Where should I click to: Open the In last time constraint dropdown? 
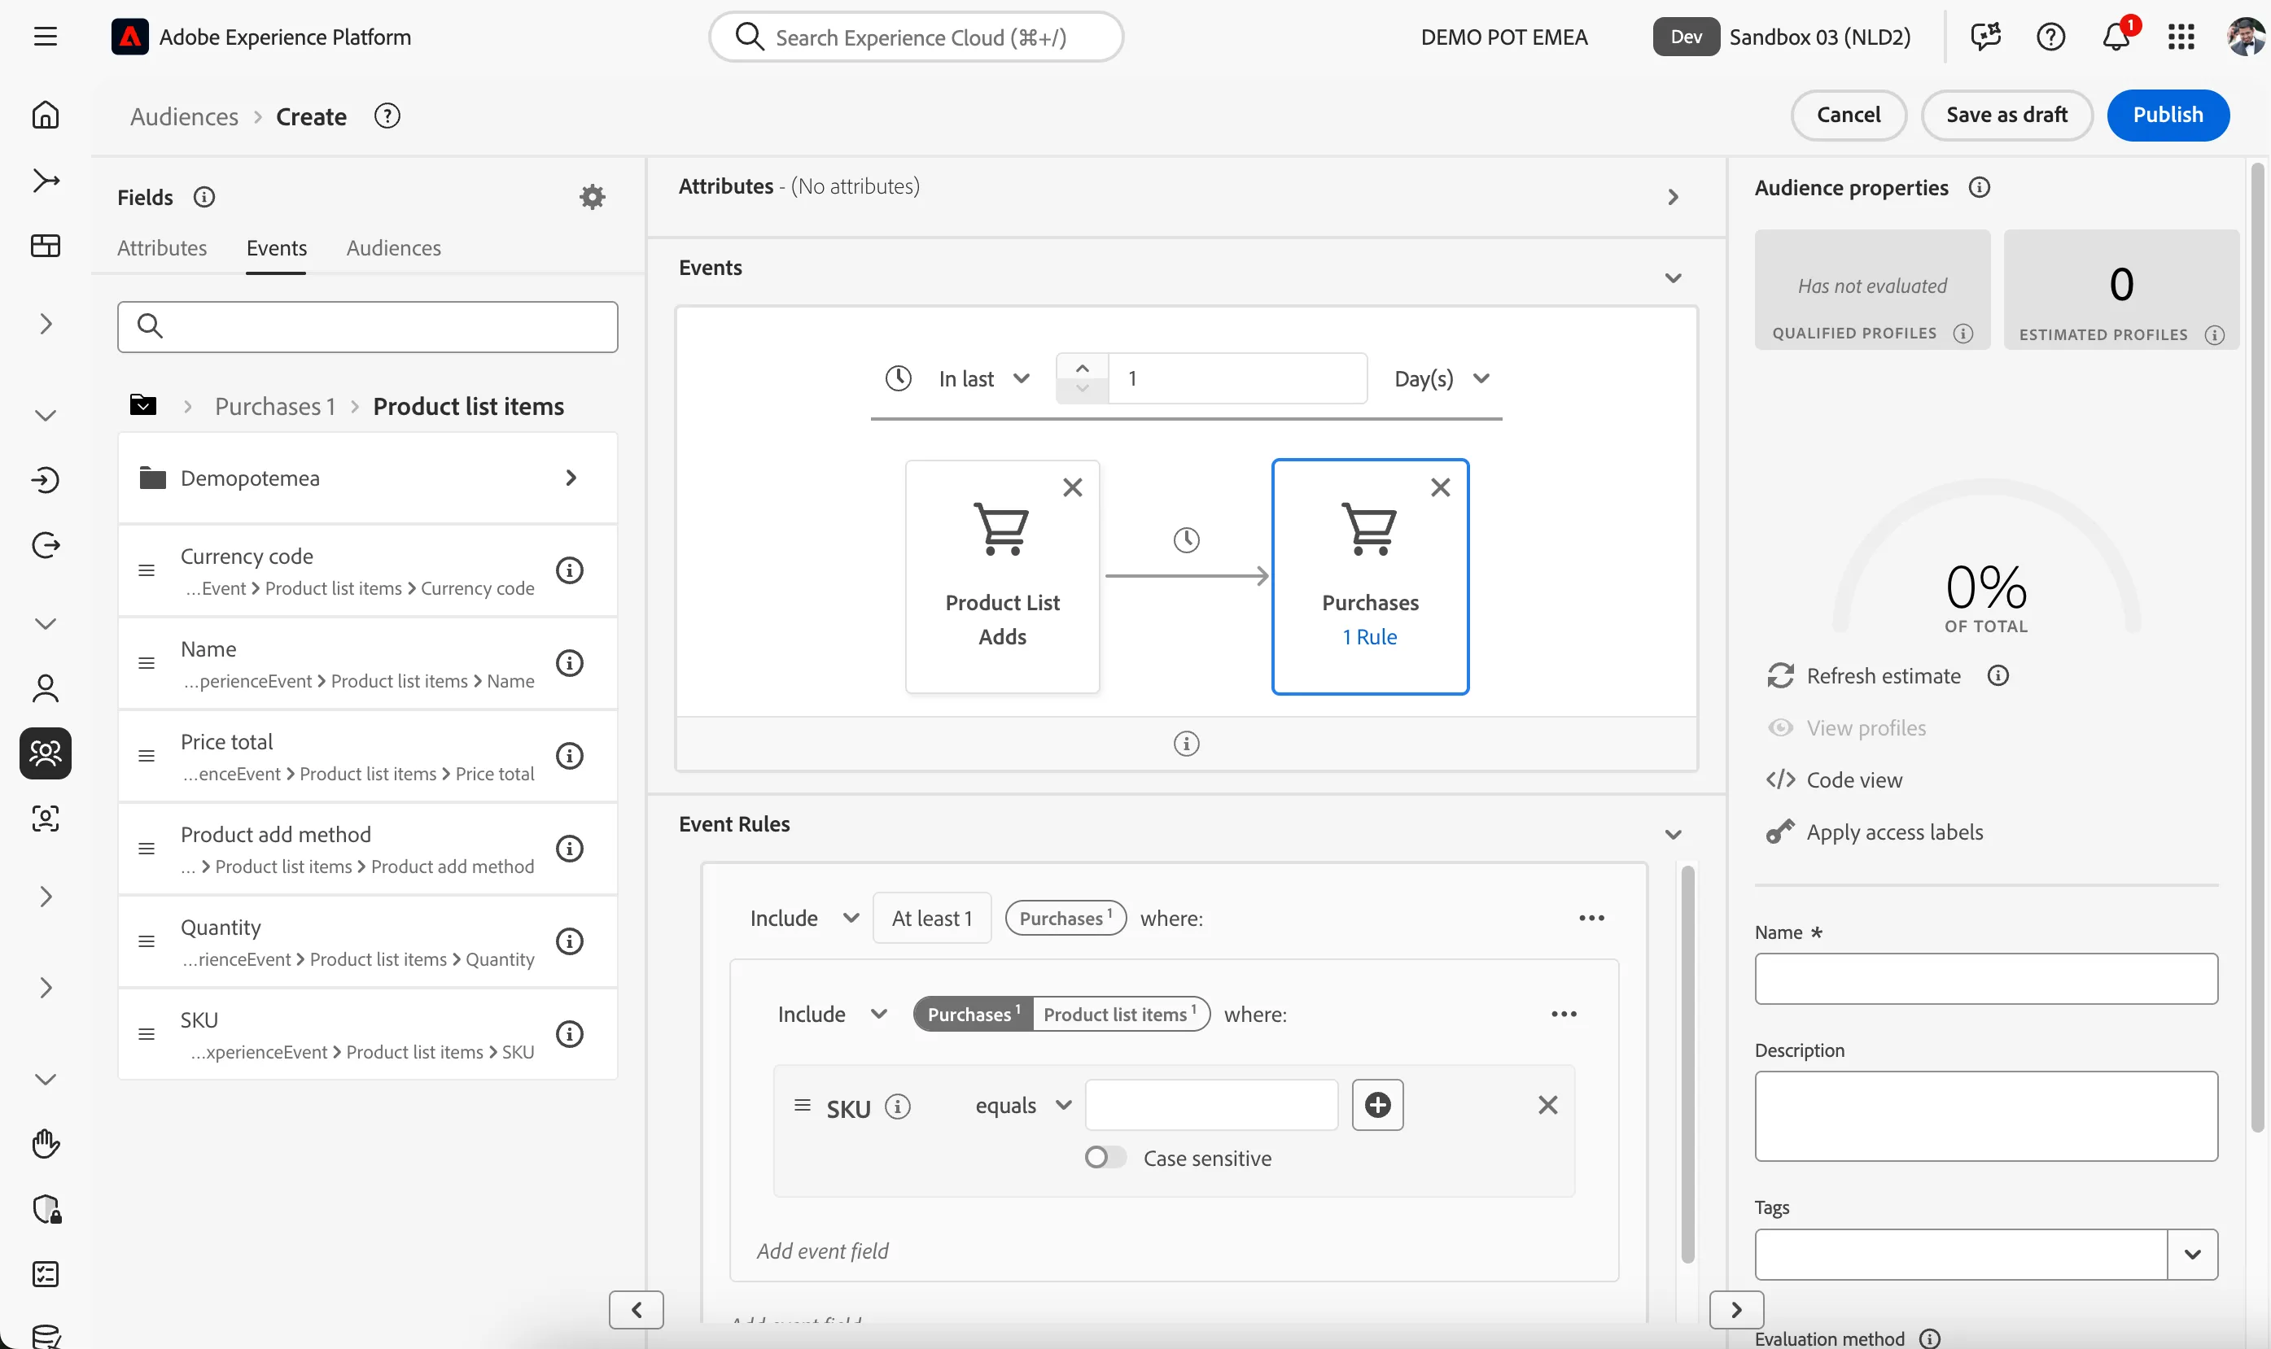983,378
